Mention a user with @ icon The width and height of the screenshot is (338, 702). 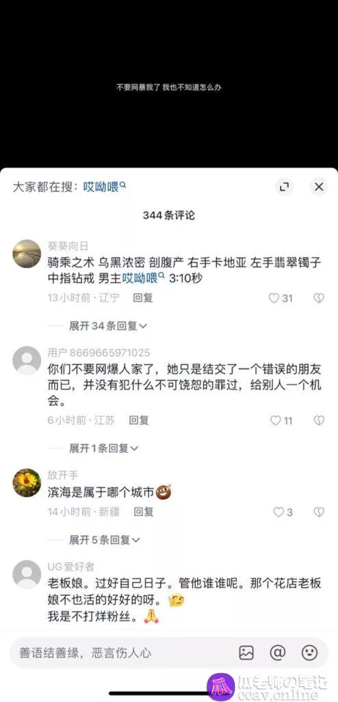[x=278, y=653]
